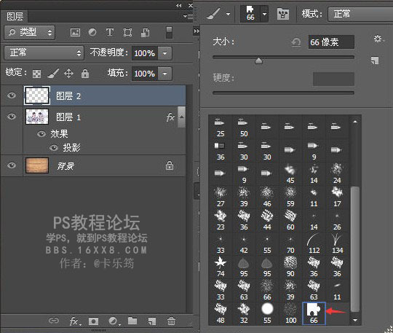Click the lock transparent pixels icon
Image resolution: width=393 pixels, height=333 pixels.
pyautogui.click(x=37, y=74)
